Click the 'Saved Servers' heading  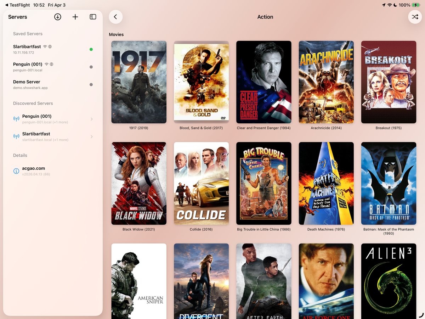pos(28,34)
